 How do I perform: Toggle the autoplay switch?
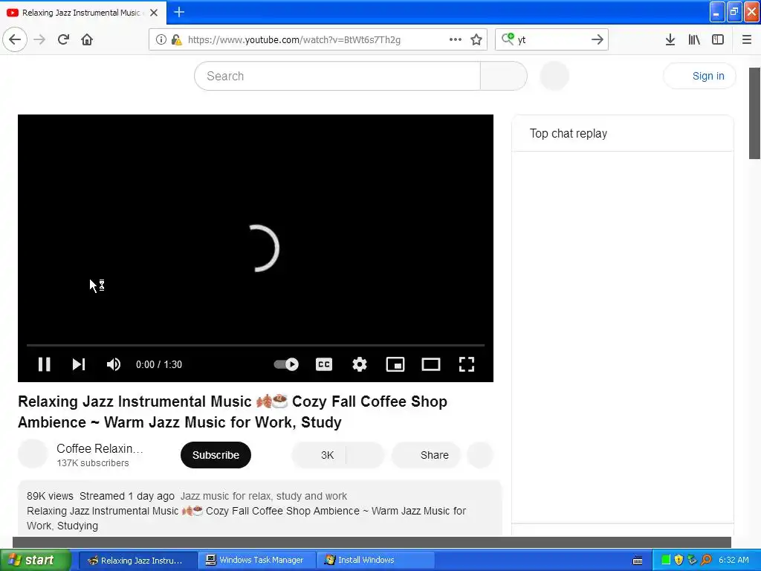(x=286, y=364)
